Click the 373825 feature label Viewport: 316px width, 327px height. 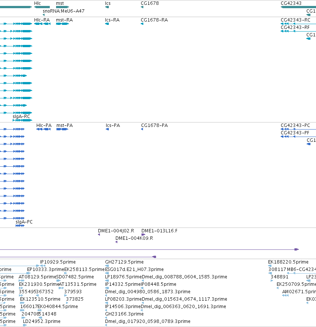75,299
